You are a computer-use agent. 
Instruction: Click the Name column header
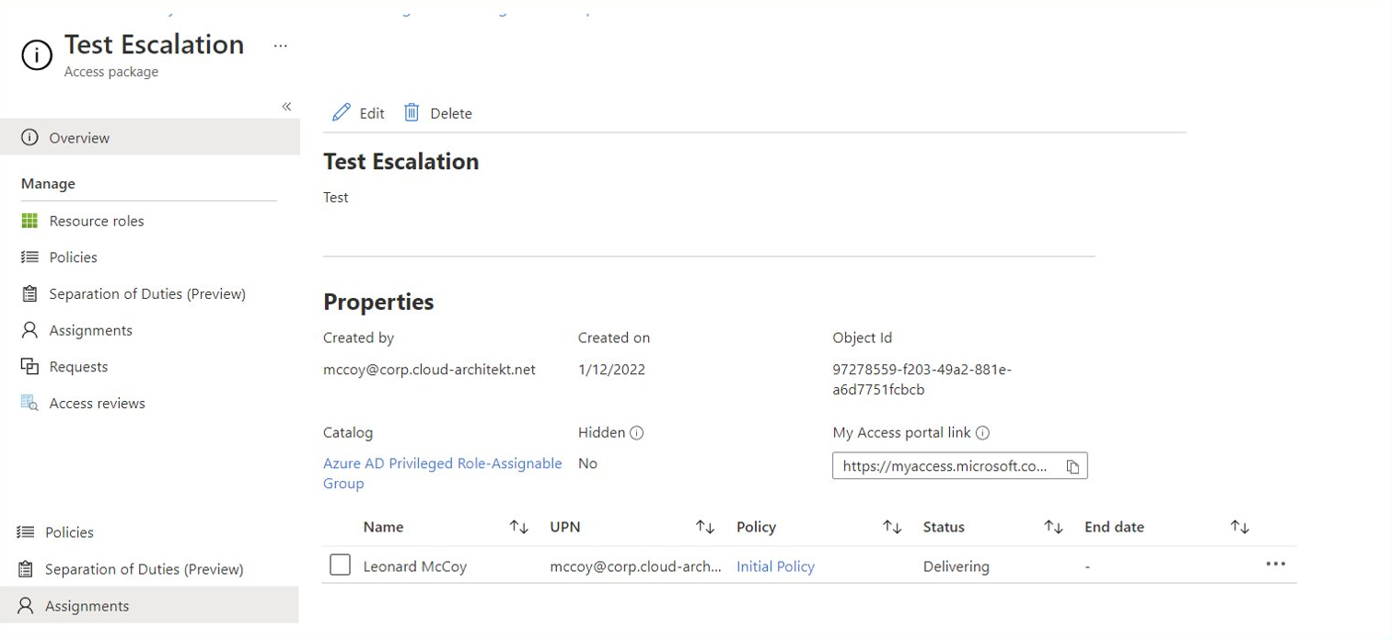pyautogui.click(x=383, y=527)
